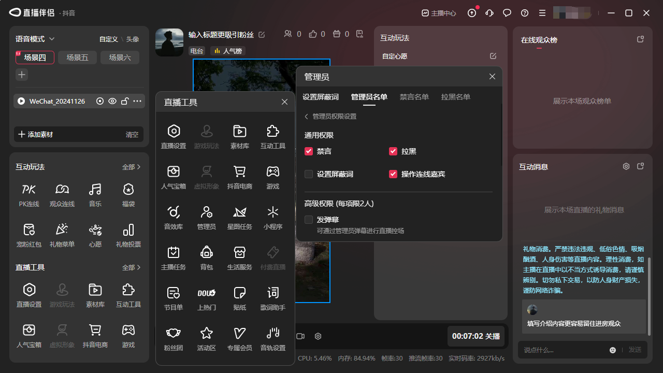Open the 礼物菜单 gift menu
The height and width of the screenshot is (373, 663).
[x=62, y=235]
